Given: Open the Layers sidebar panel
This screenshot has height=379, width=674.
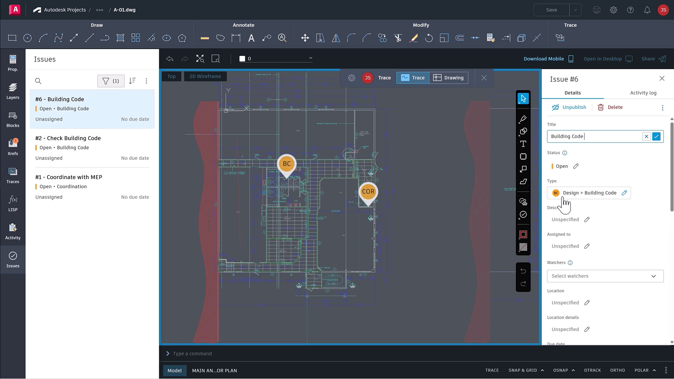Looking at the screenshot, I should (x=13, y=91).
